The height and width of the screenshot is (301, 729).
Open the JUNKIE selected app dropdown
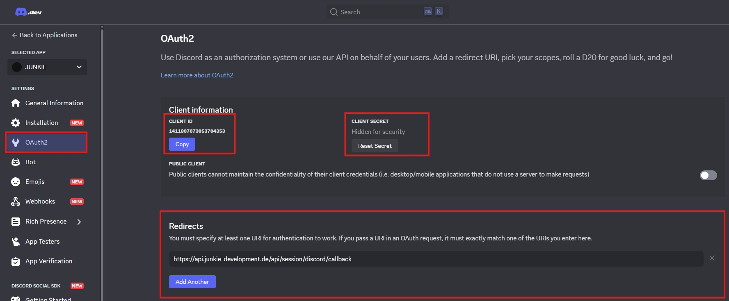(47, 67)
